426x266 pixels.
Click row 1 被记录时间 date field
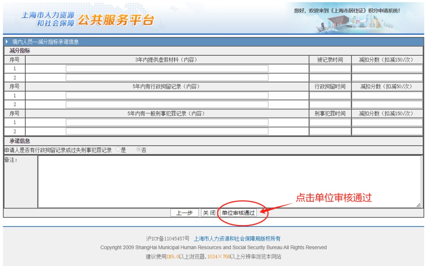pos(330,69)
